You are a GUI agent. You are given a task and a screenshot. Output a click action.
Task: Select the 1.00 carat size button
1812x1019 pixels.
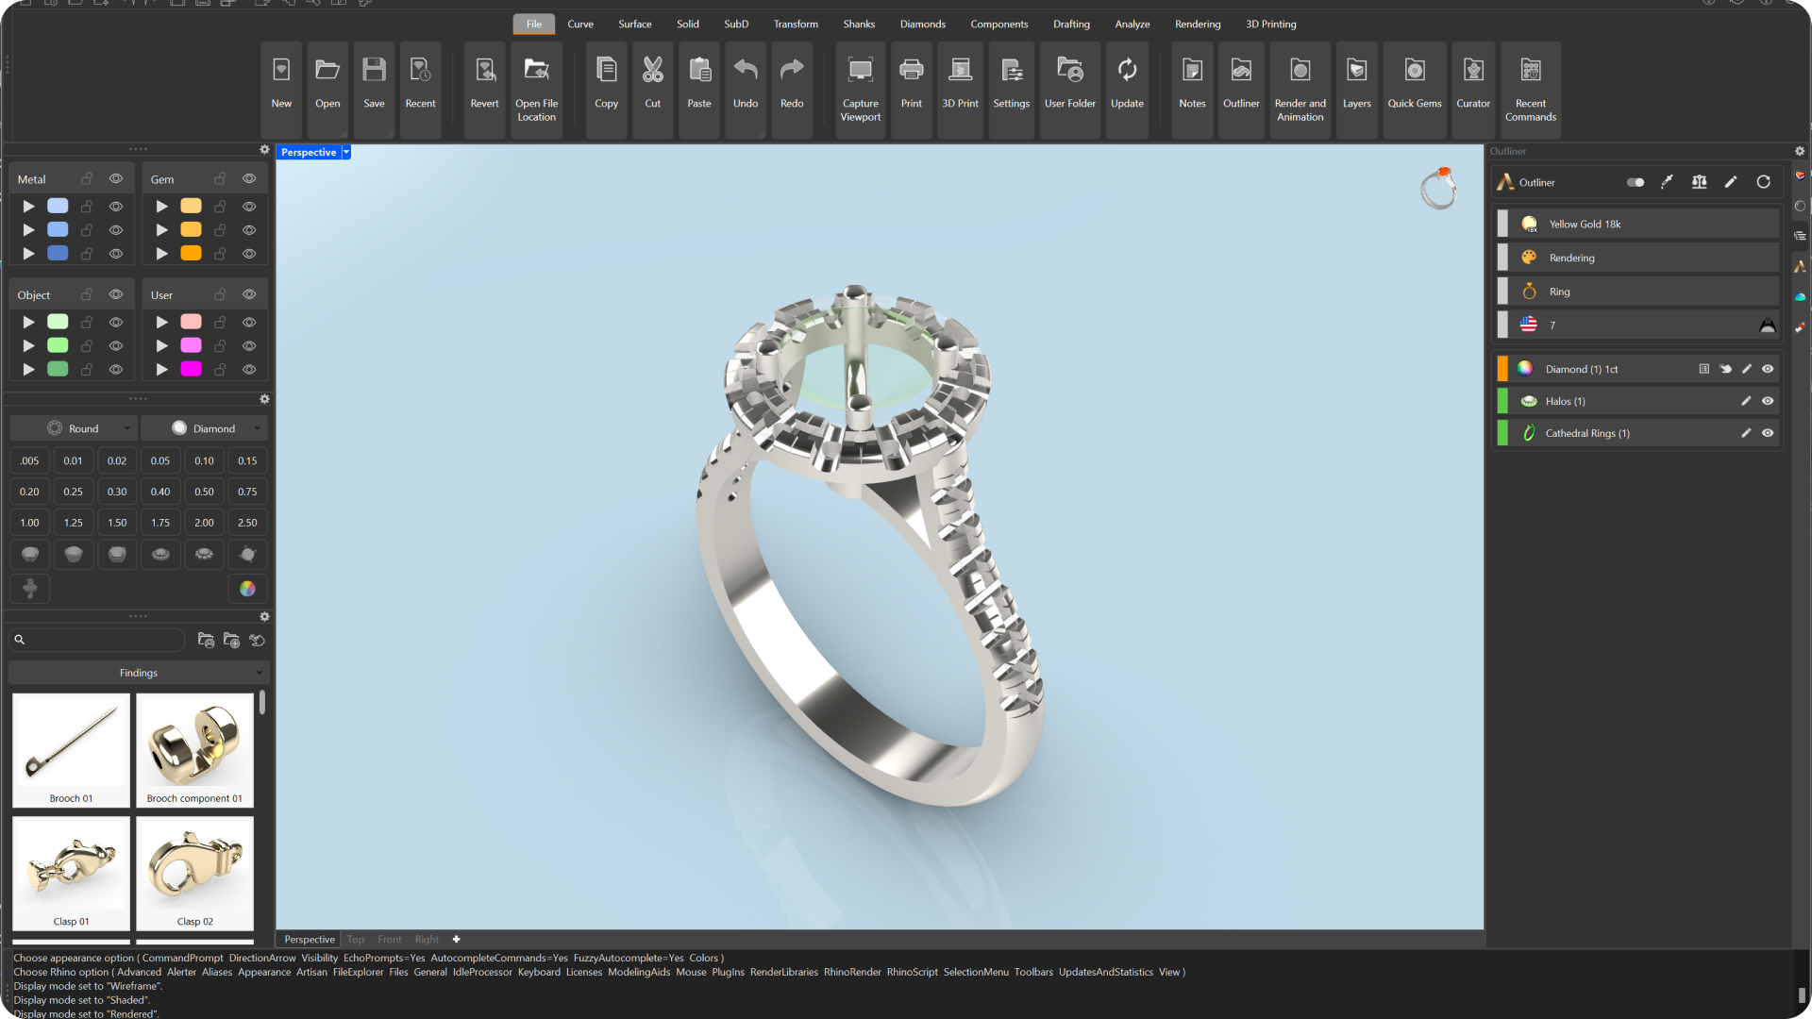coord(29,522)
